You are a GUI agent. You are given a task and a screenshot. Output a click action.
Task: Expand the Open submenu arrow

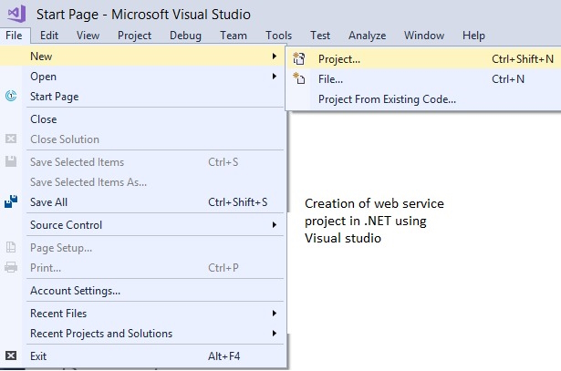[274, 77]
